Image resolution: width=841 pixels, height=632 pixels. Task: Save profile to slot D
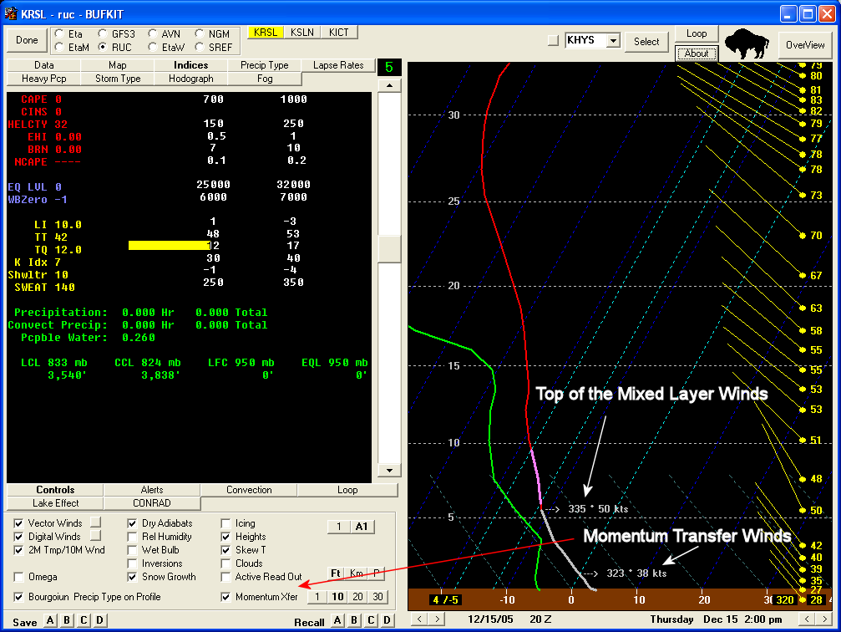(x=99, y=620)
